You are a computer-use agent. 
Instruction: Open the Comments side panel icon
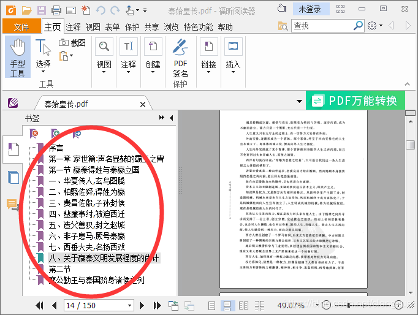13,205
